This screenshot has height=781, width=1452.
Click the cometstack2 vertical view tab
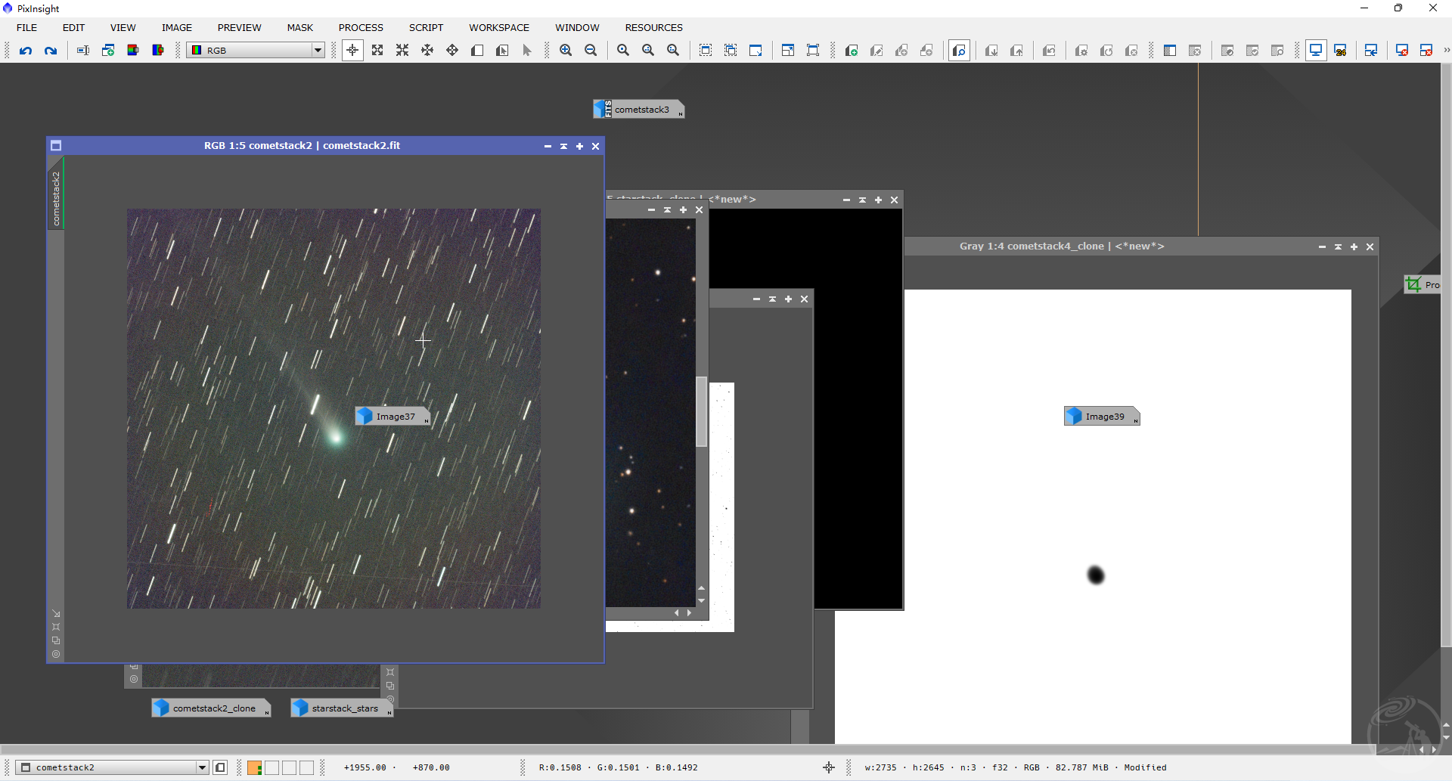click(x=56, y=198)
